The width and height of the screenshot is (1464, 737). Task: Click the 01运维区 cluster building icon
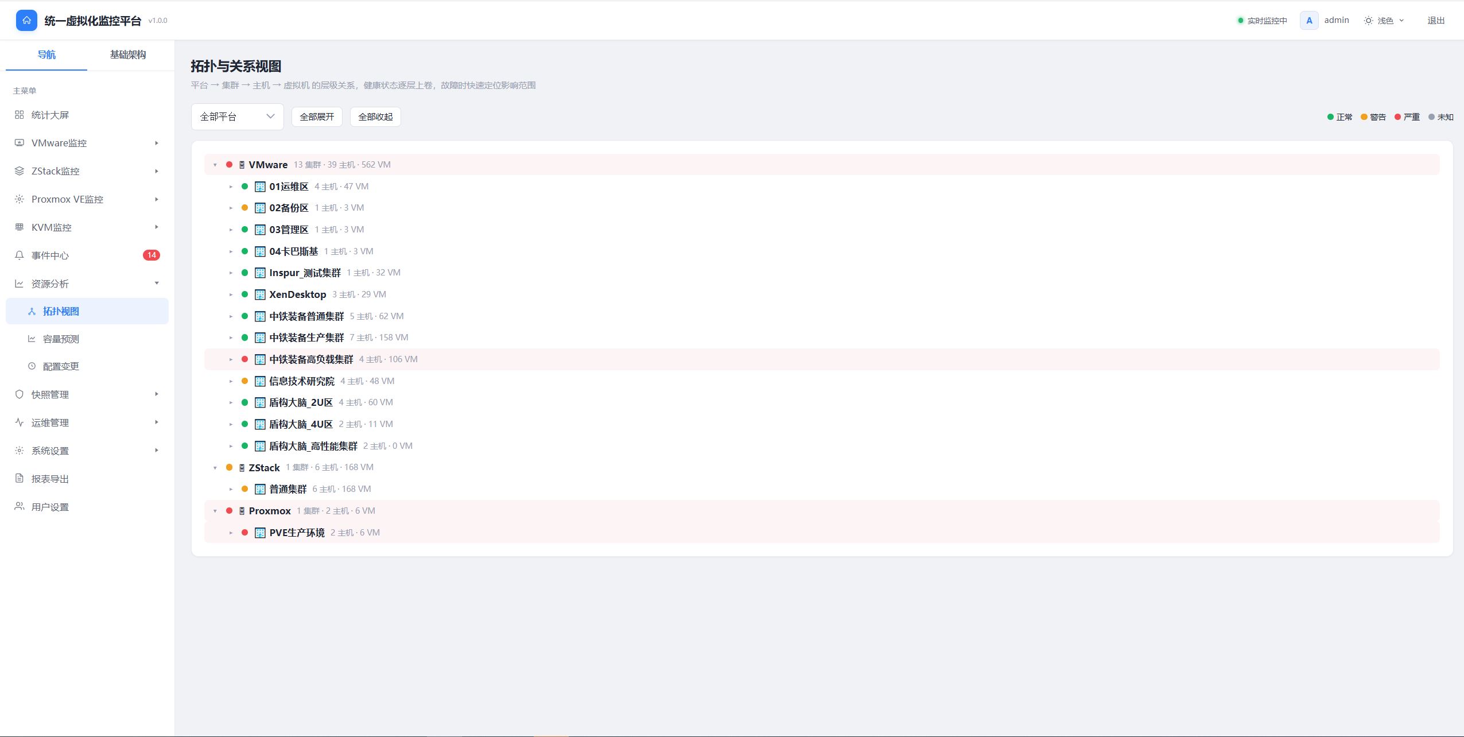point(260,187)
